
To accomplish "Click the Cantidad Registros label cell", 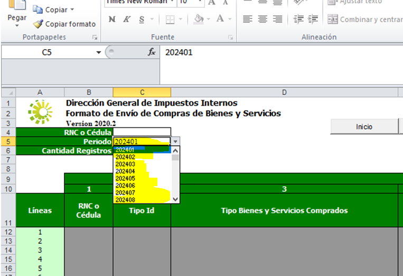I will (x=64, y=151).
